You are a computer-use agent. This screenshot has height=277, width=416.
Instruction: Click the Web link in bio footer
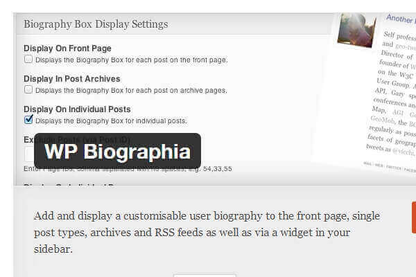[x=379, y=166]
